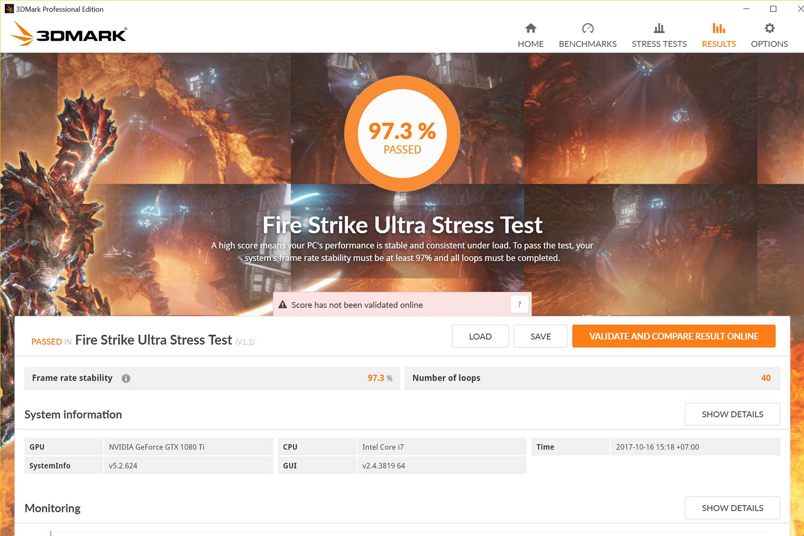Screen dimensions: 804x536
Task: Click the Results bars icon
Action: (718, 28)
